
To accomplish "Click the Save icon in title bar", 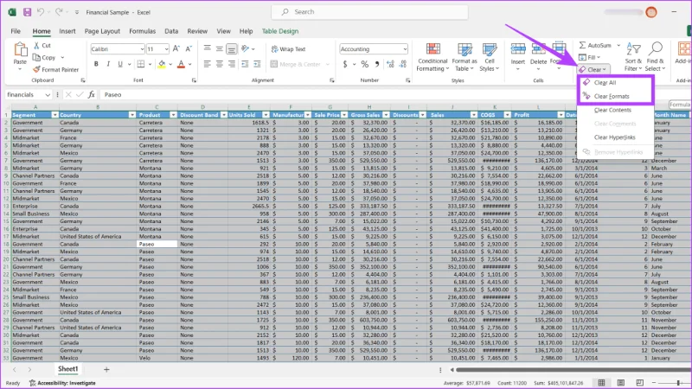I will pyautogui.click(x=28, y=12).
